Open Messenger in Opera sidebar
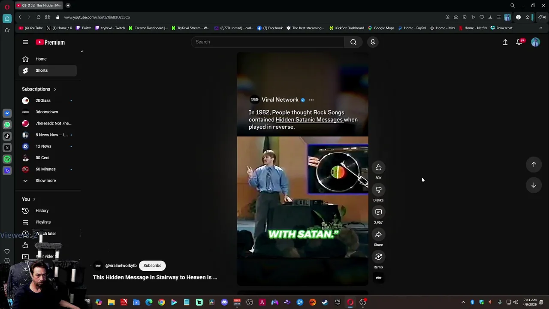 coord(7,113)
